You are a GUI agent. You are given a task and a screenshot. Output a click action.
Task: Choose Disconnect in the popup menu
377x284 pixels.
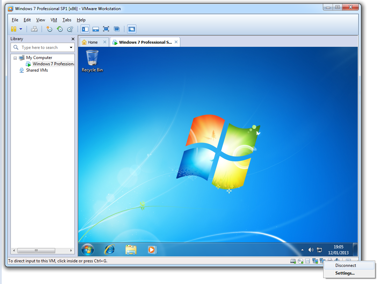pos(346,265)
